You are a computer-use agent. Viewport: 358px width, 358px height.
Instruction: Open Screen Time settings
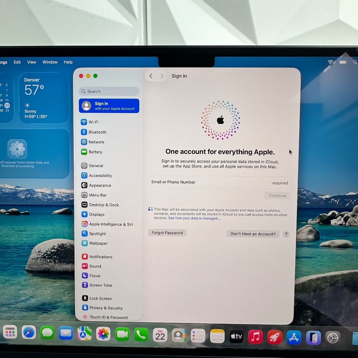pyautogui.click(x=100, y=285)
